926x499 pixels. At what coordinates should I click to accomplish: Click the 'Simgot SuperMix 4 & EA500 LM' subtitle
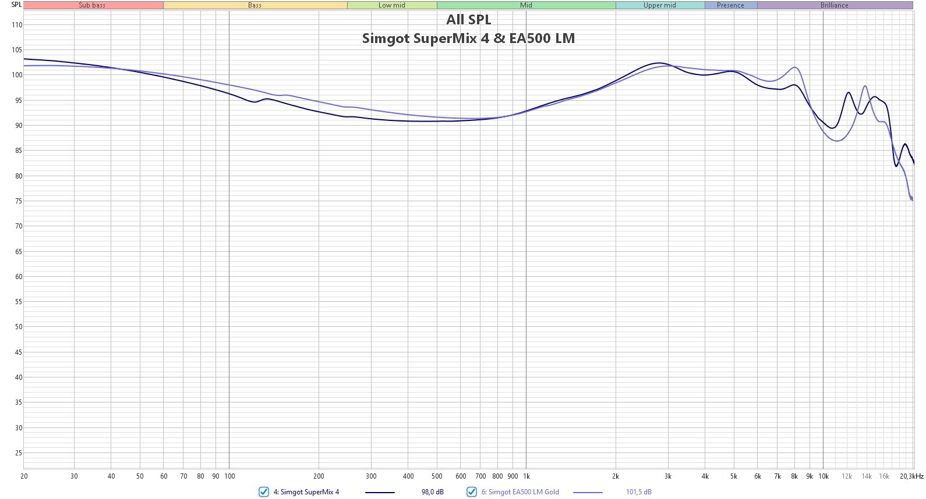[469, 38]
